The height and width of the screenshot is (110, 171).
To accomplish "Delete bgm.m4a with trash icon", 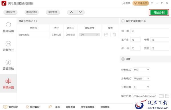I will pos(114,35).
